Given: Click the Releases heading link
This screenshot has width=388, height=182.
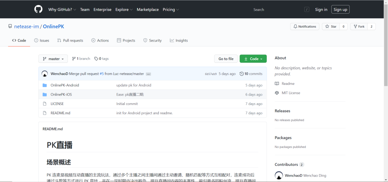Looking at the screenshot, I should [x=283, y=111].
